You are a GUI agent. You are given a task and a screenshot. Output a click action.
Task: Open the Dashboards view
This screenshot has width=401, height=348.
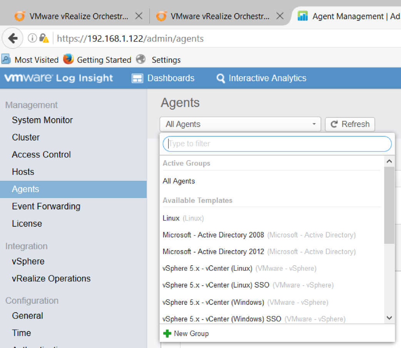[163, 78]
